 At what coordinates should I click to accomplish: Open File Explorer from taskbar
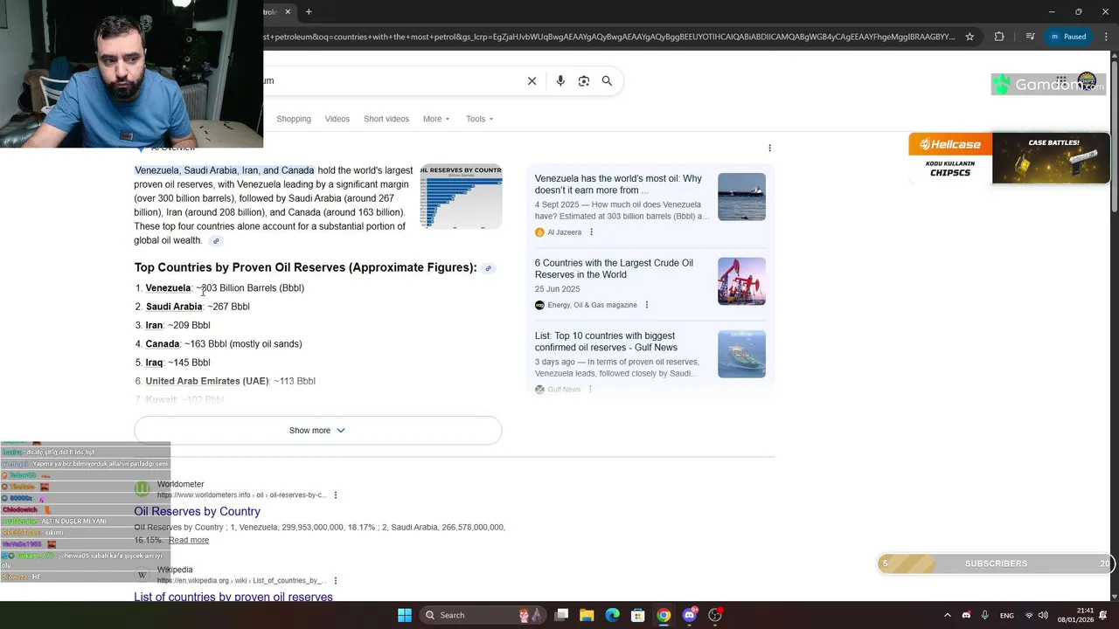tap(587, 615)
